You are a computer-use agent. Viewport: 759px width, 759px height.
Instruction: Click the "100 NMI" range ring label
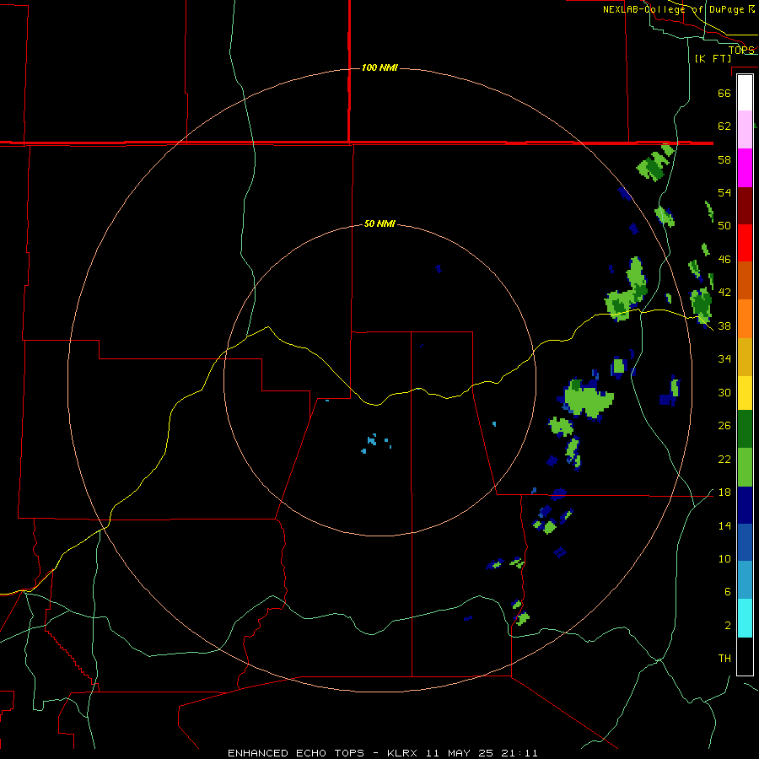[379, 67]
